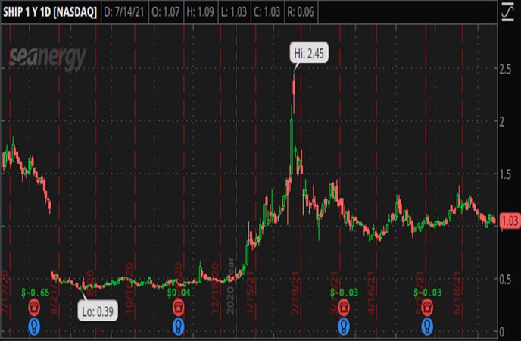Click the red 1.03 current price label
This screenshot has height=341, width=521.
510,221
